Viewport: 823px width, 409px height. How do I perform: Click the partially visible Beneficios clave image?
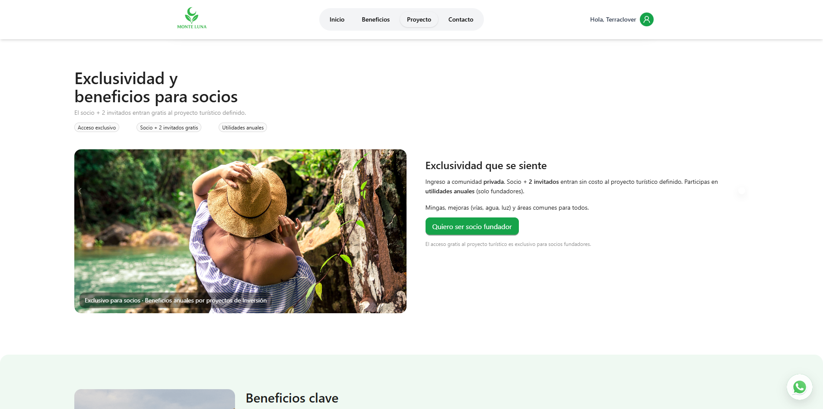(155, 399)
